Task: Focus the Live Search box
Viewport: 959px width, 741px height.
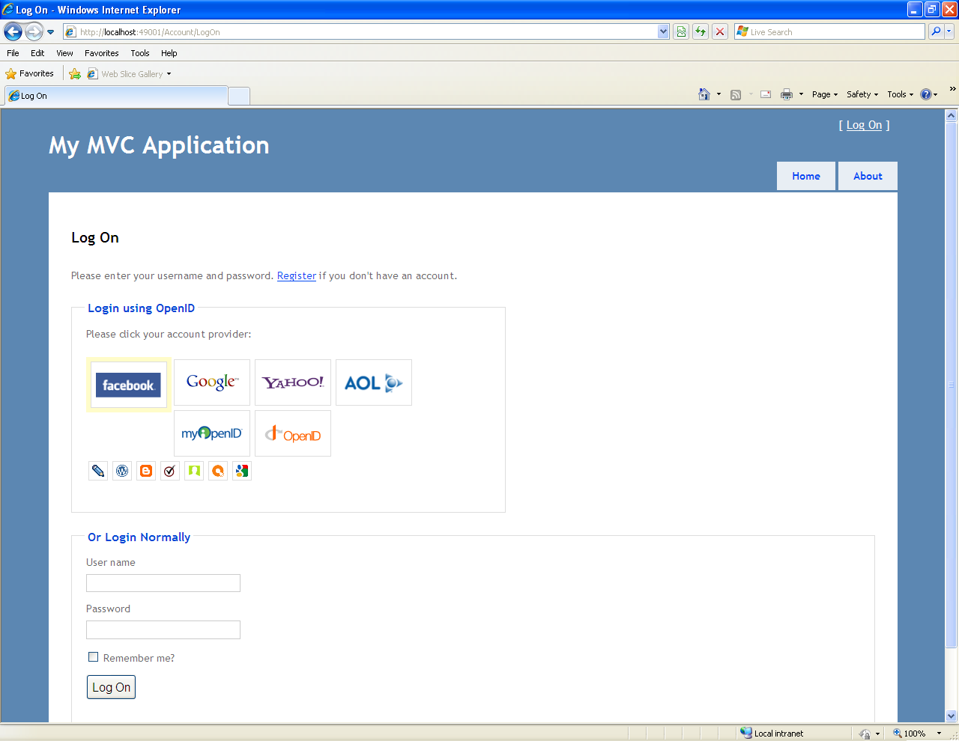Action: coord(830,31)
